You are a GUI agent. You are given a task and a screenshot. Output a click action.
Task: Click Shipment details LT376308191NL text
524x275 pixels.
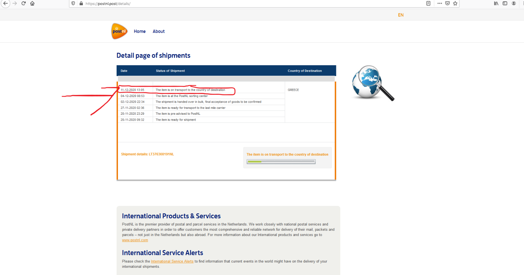(147, 154)
